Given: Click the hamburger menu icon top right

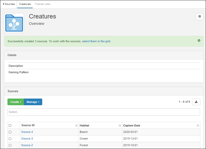Looking at the screenshot, I should point(200,16).
